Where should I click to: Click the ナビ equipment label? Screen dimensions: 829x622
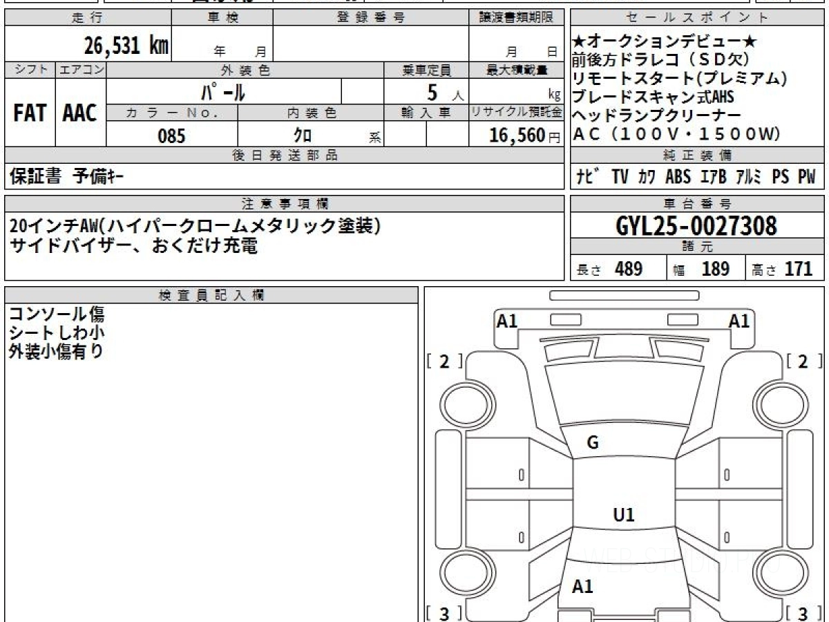click(x=587, y=177)
